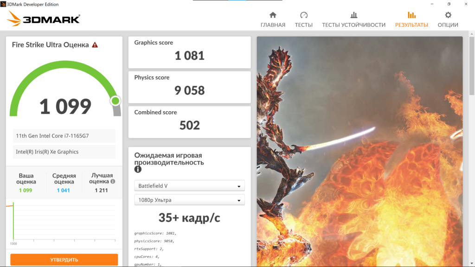This screenshot has width=475, height=267.
Task: Open the ОПЦИИ tab label
Action: (448, 25)
